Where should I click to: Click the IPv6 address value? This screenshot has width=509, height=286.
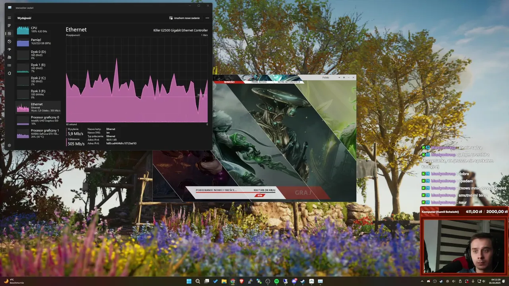[121, 143]
